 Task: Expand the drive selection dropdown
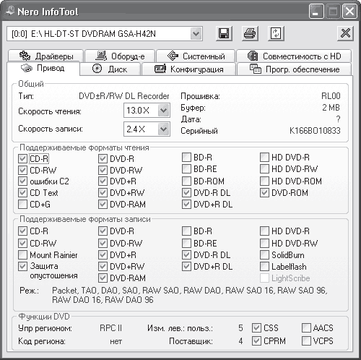click(x=196, y=33)
